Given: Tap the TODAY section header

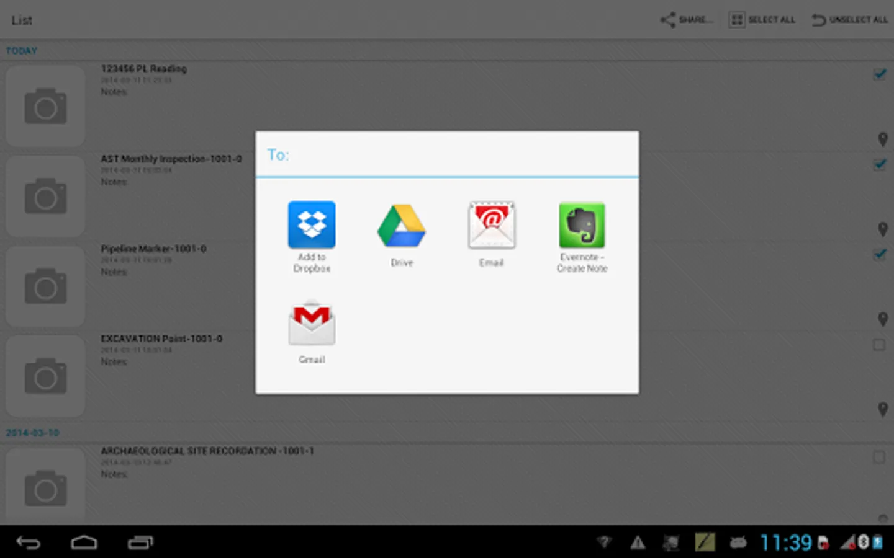Looking at the screenshot, I should [22, 51].
